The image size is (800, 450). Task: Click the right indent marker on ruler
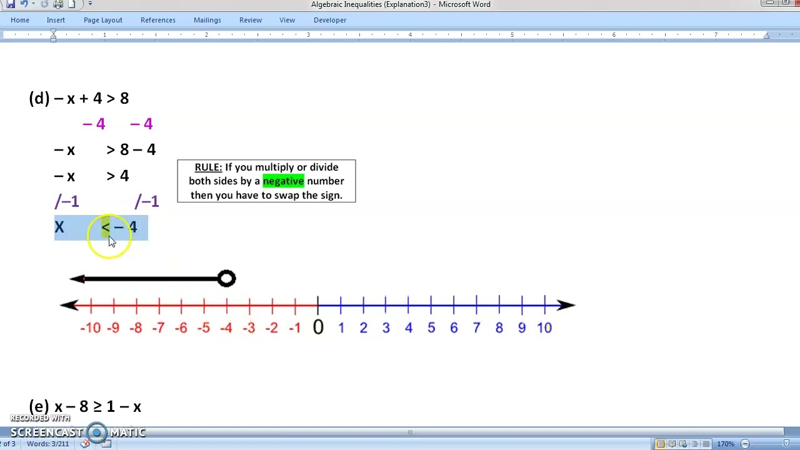pos(766,36)
